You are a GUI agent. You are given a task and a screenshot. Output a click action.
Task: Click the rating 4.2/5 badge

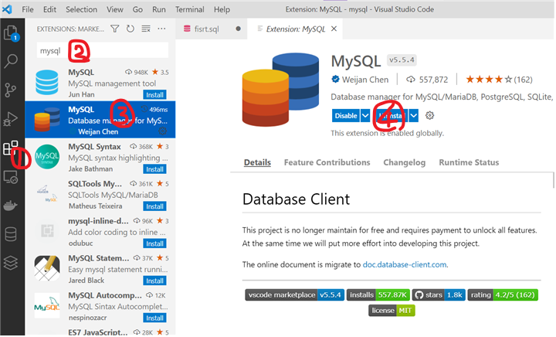(x=503, y=295)
